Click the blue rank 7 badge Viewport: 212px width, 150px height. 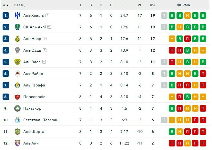pos(6,85)
